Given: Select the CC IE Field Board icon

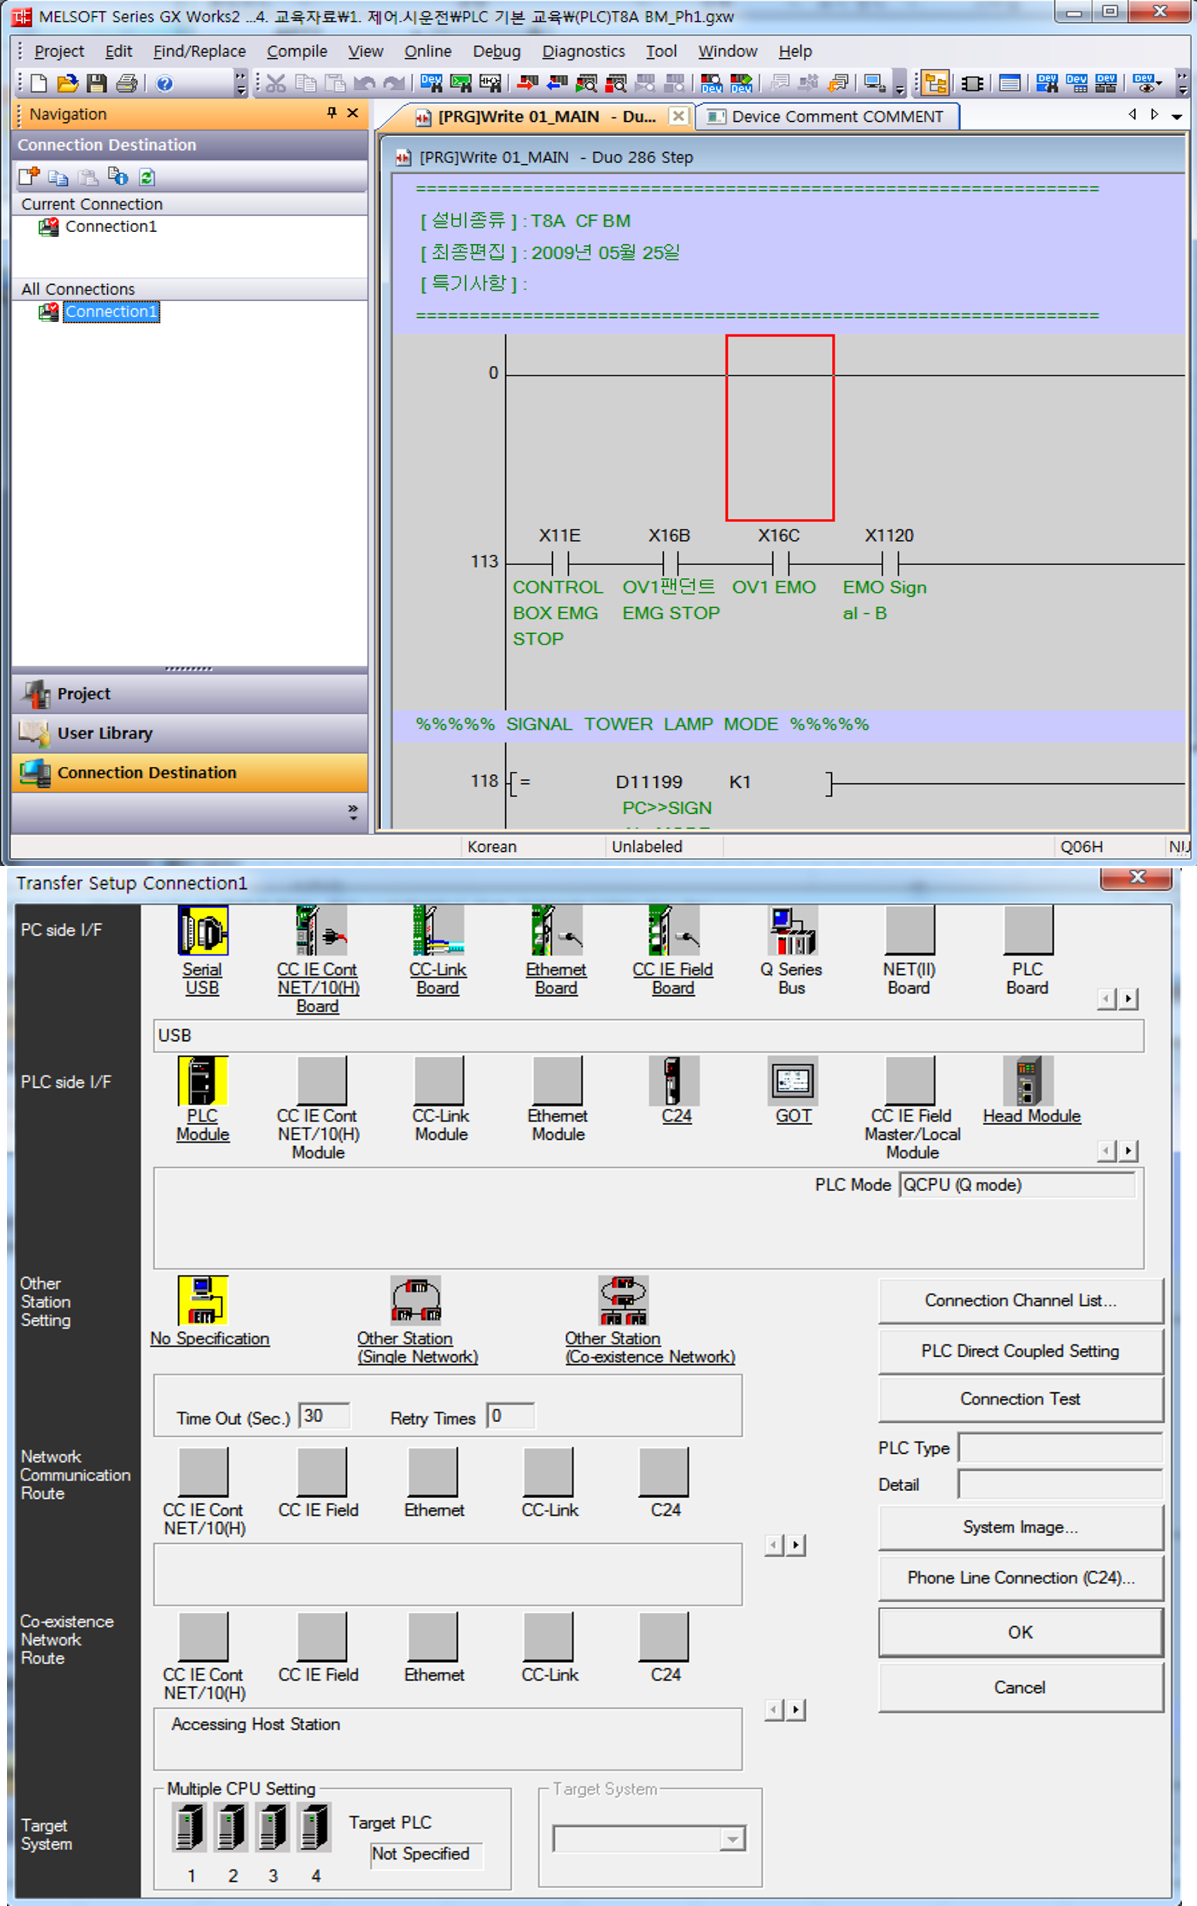Looking at the screenshot, I should tap(673, 930).
